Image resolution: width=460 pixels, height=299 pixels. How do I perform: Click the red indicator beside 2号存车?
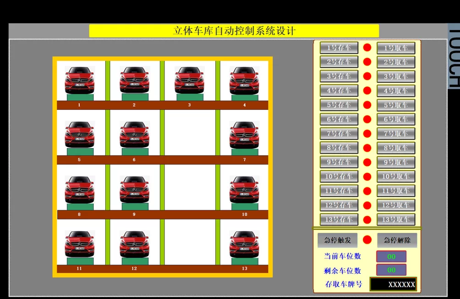click(367, 62)
